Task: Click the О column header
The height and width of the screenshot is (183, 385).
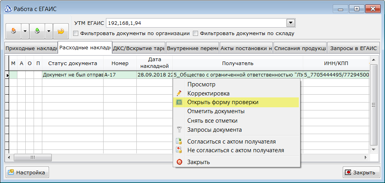Action: tap(30, 63)
